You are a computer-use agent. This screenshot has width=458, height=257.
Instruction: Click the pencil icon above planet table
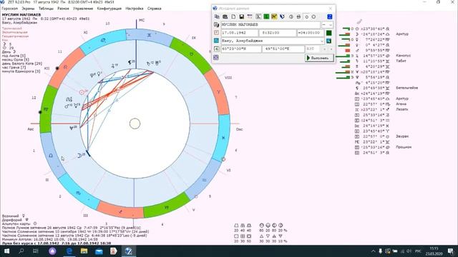(359, 21)
